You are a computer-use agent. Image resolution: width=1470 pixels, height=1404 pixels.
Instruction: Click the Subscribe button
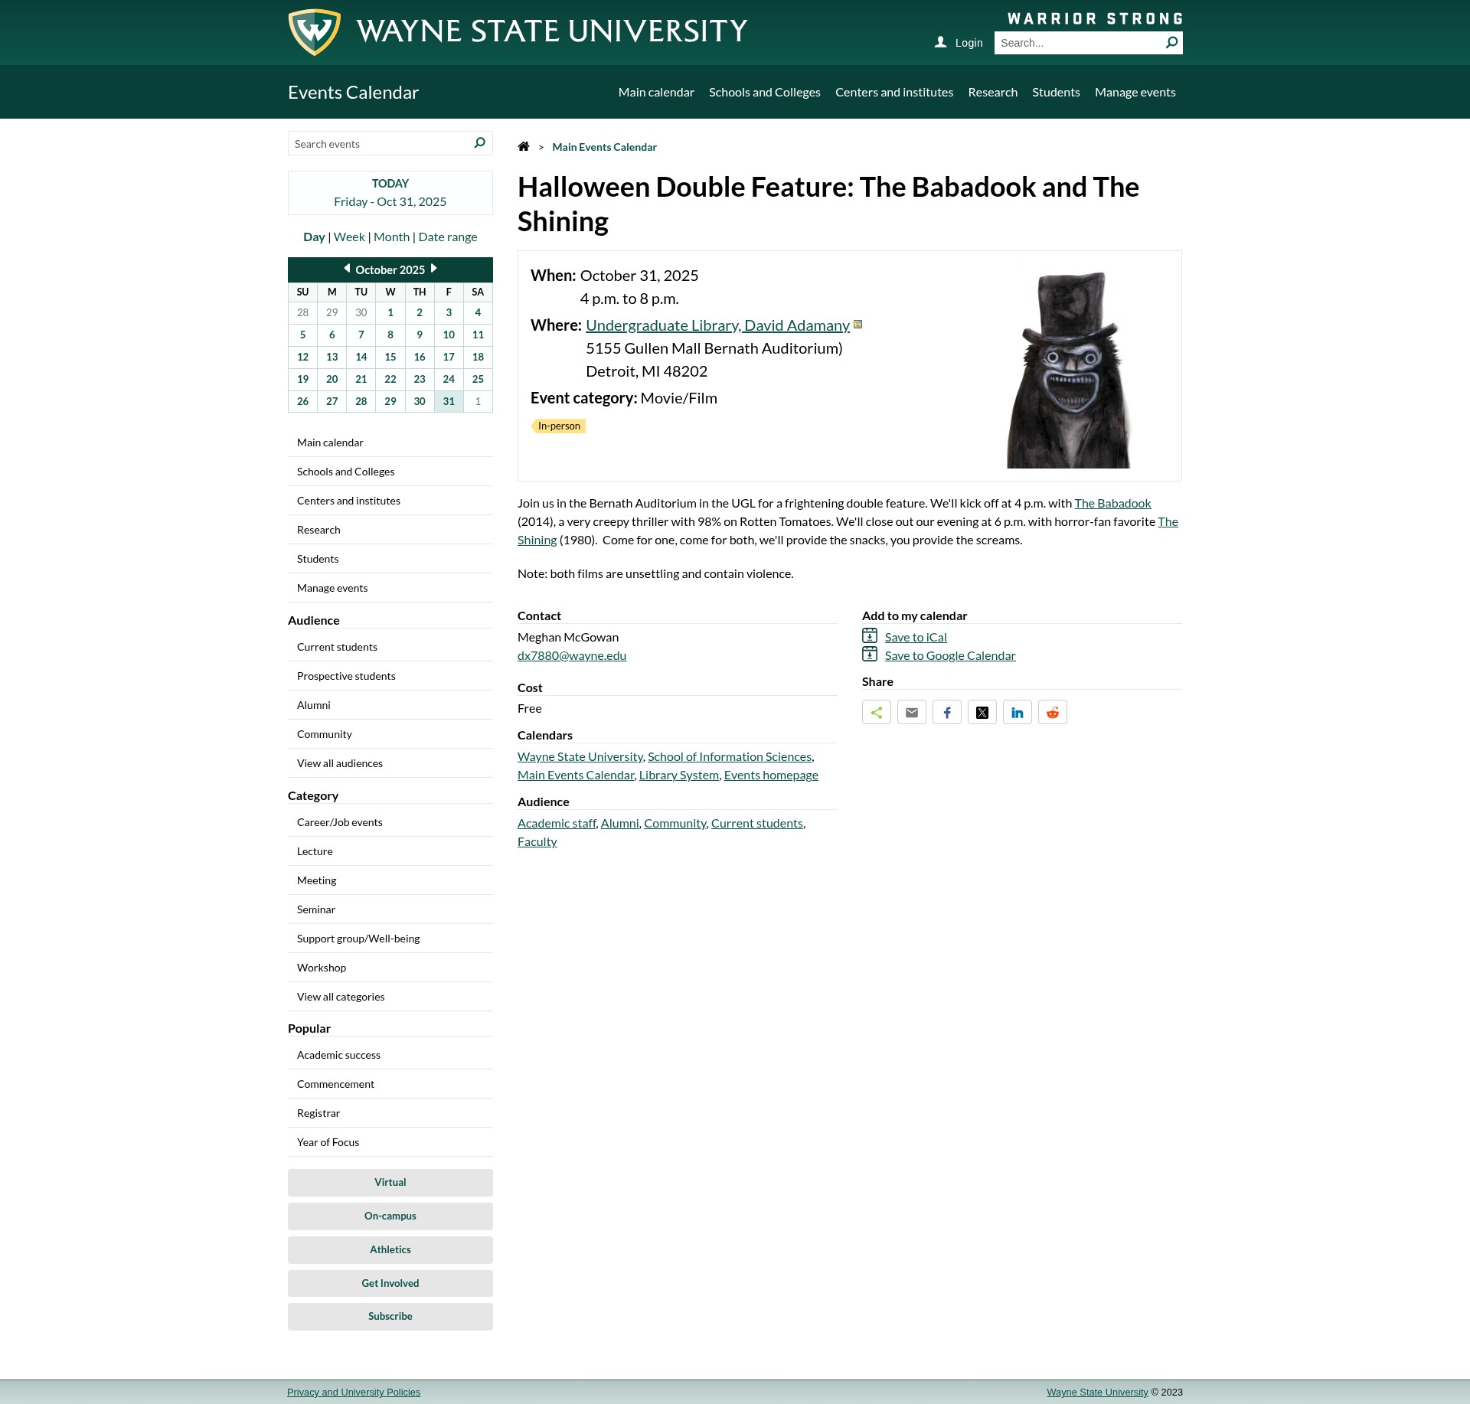[x=390, y=1316]
